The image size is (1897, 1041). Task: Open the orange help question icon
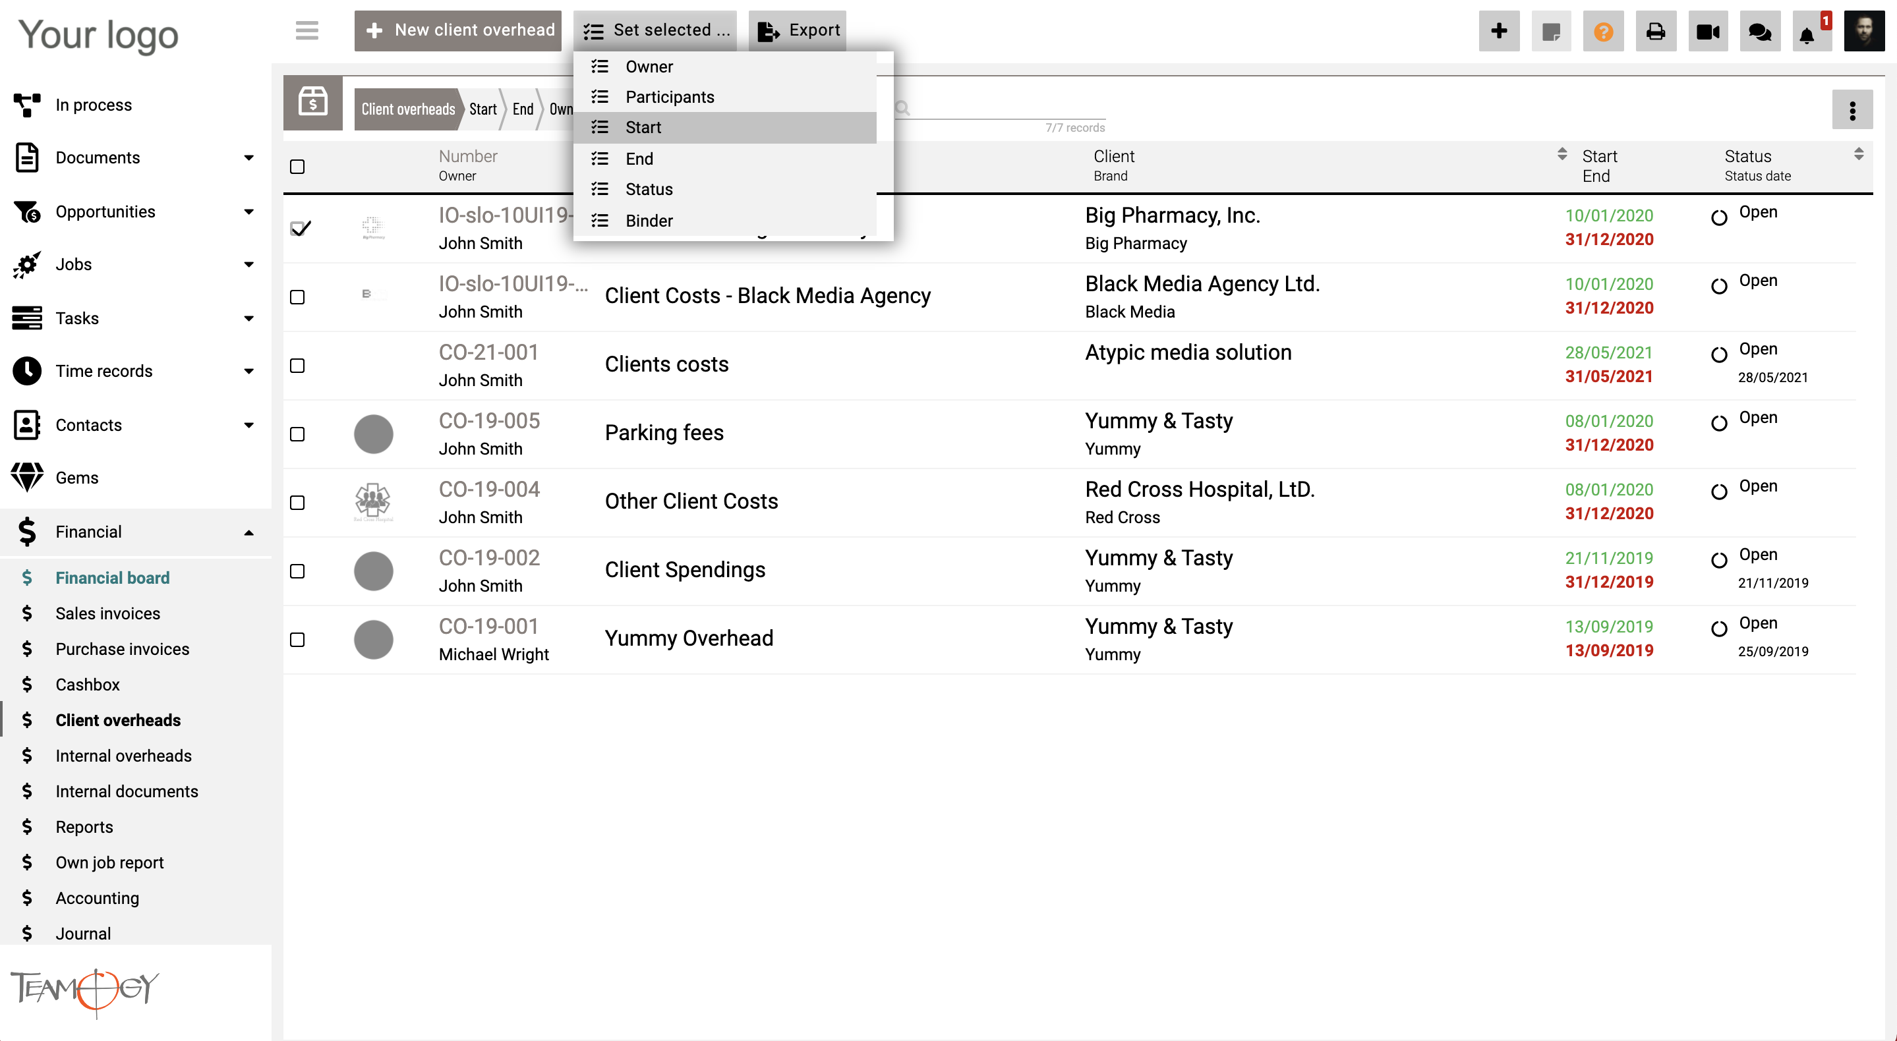click(1602, 32)
